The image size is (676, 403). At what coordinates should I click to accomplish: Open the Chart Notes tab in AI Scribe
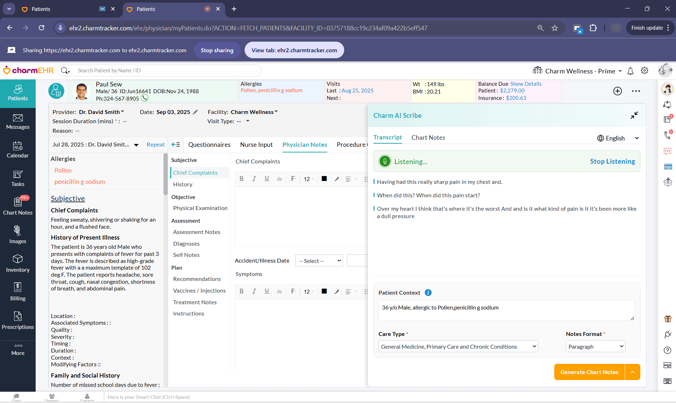428,138
